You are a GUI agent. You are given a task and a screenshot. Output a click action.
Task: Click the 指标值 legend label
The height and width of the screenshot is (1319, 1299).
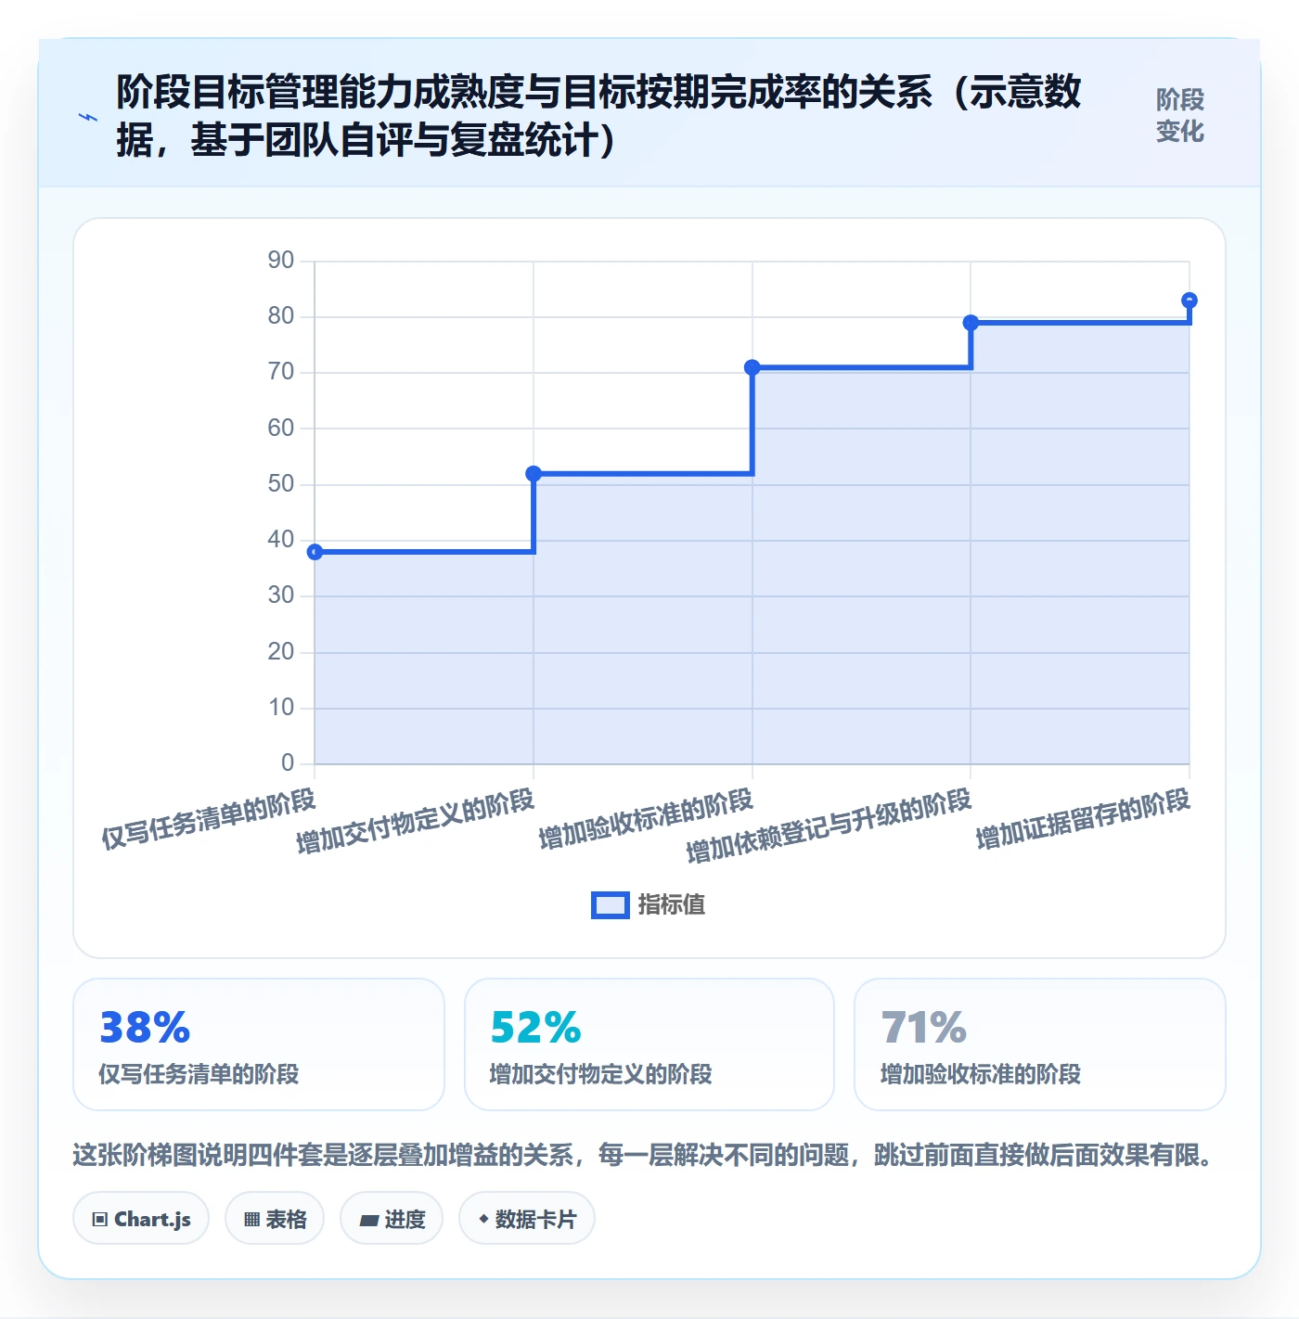point(672,905)
